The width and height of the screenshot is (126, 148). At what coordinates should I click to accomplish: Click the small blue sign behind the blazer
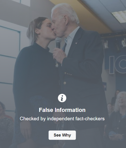(x=104, y=86)
